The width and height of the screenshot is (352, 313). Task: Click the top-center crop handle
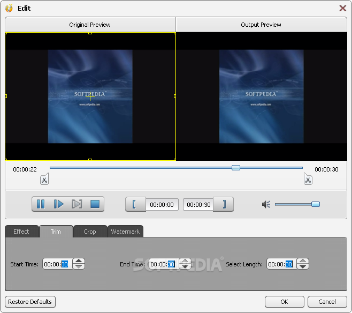point(90,33)
